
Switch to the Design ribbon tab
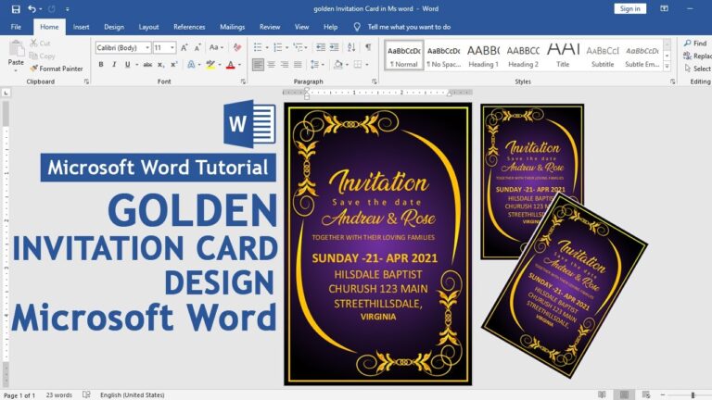114,27
